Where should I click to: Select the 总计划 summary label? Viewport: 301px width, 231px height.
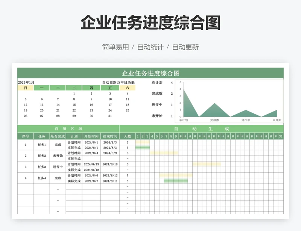coord(157,83)
